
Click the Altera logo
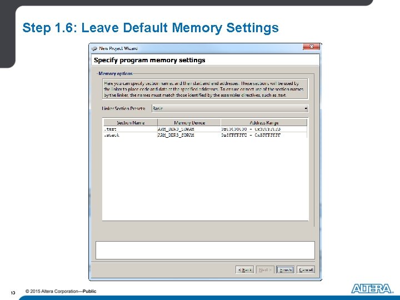(372, 289)
